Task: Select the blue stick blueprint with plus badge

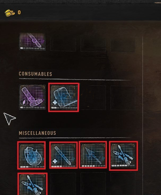Action: 63,155
